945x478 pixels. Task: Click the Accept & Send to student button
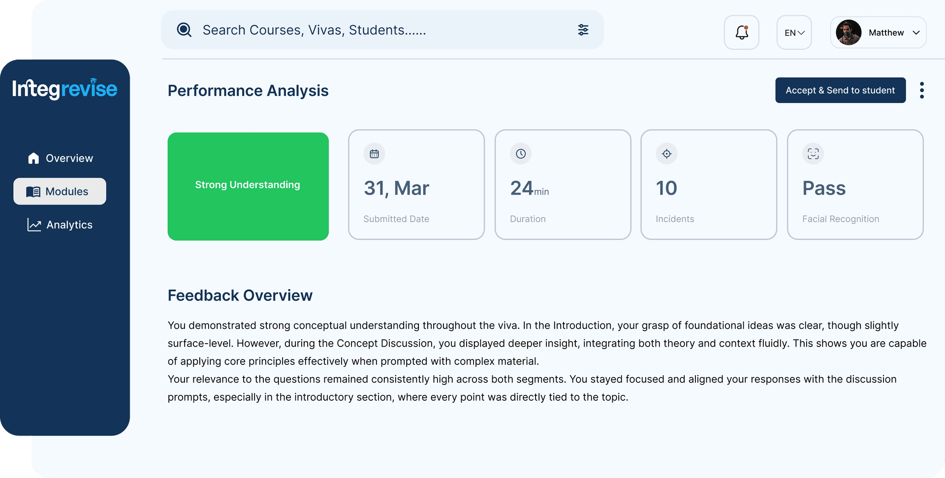(840, 90)
